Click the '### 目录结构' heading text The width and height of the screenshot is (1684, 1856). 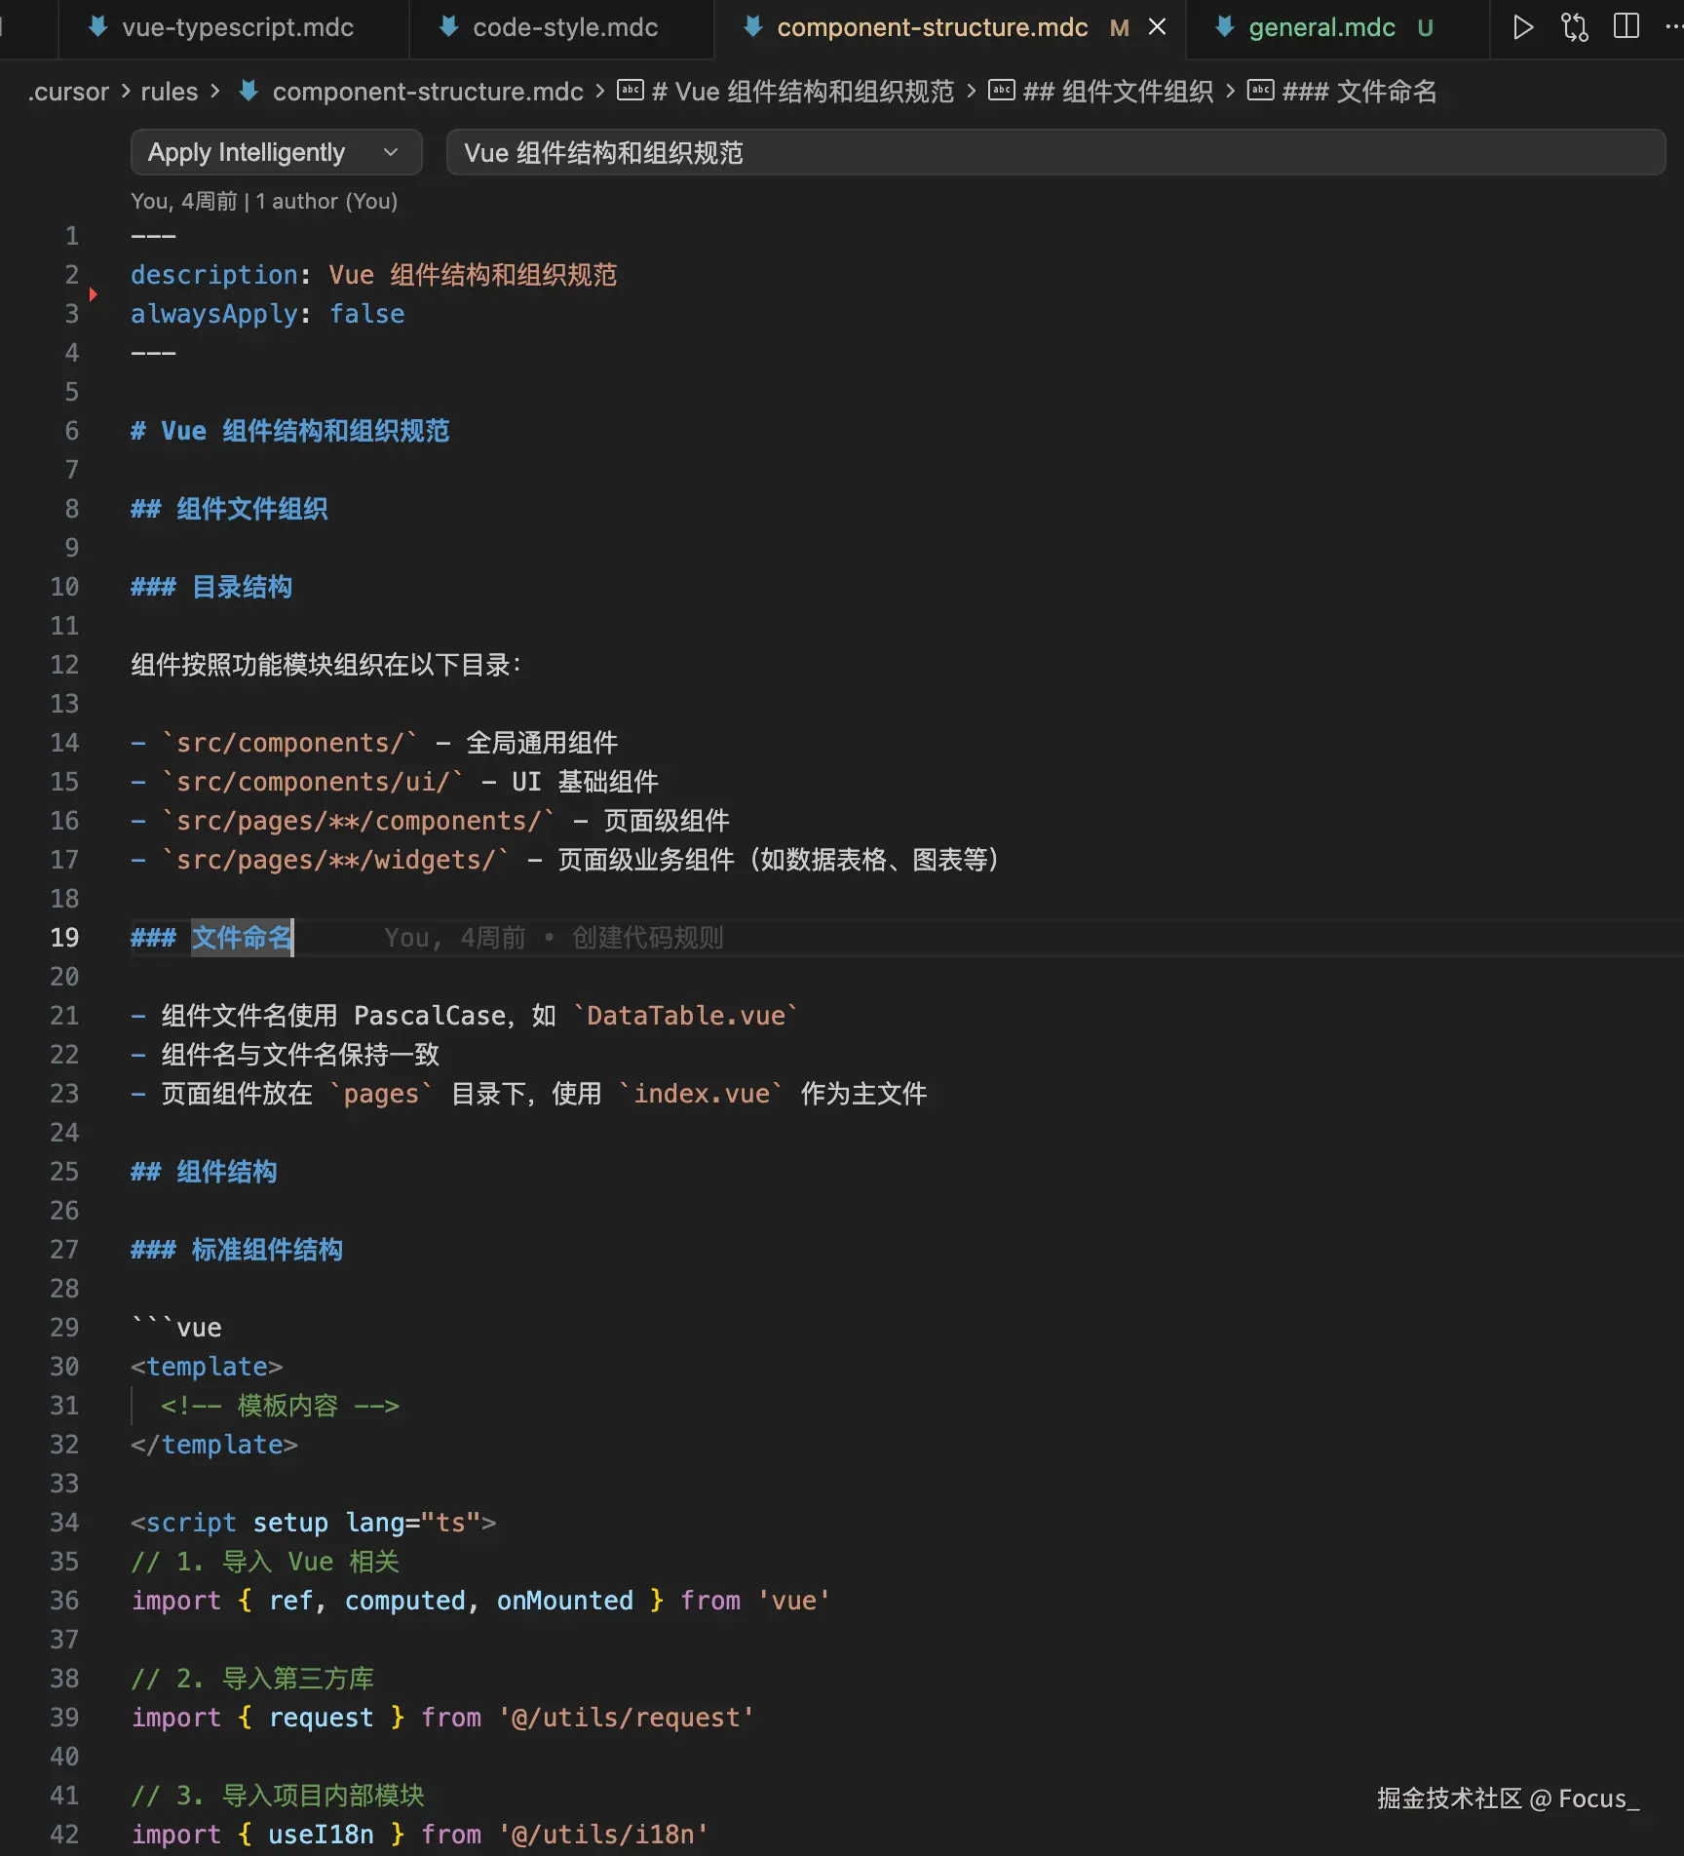coord(211,587)
